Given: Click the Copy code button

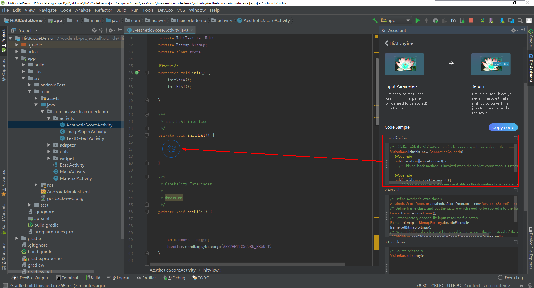Looking at the screenshot, I should point(503,127).
